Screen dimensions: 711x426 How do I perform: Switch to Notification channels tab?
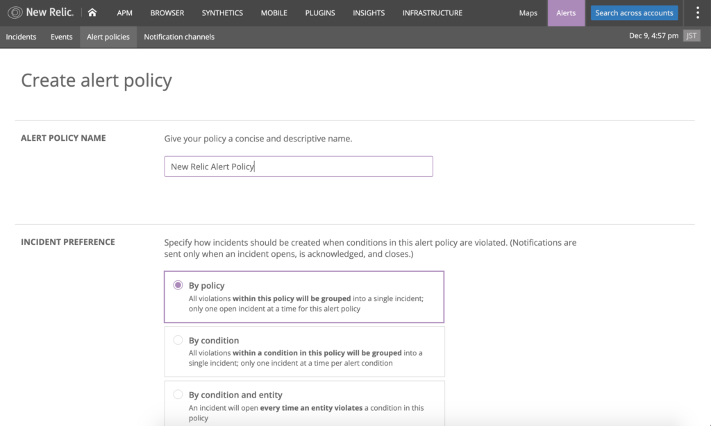click(x=179, y=37)
